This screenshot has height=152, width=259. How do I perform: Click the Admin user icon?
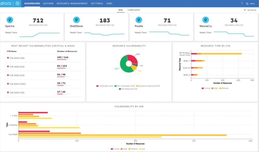[x=247, y=3]
